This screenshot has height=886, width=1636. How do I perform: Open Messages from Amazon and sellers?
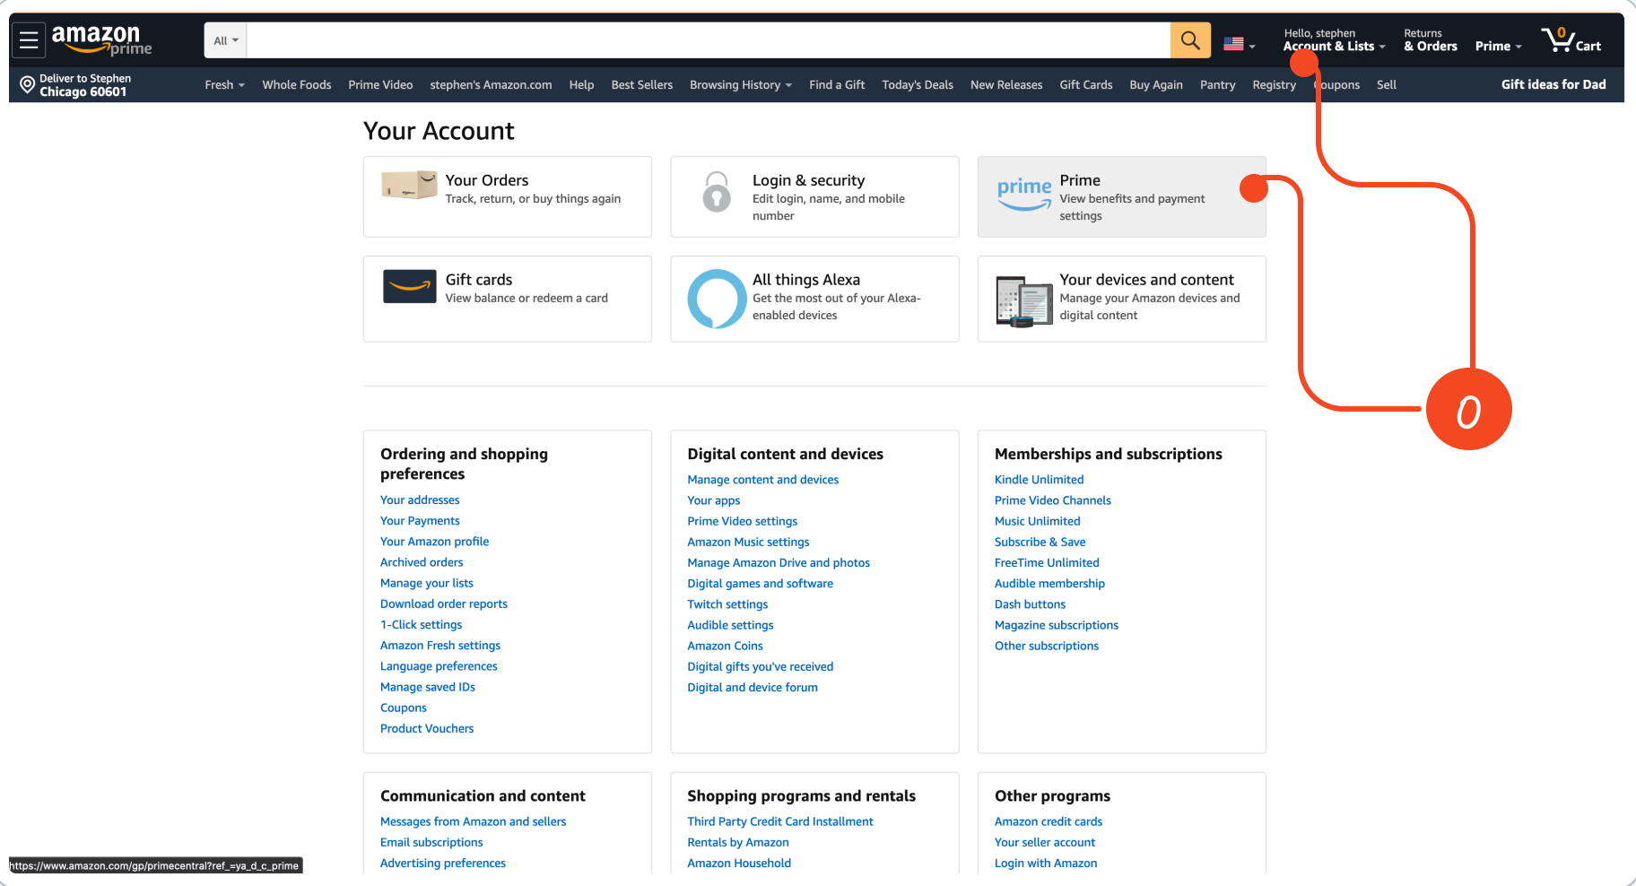(474, 821)
